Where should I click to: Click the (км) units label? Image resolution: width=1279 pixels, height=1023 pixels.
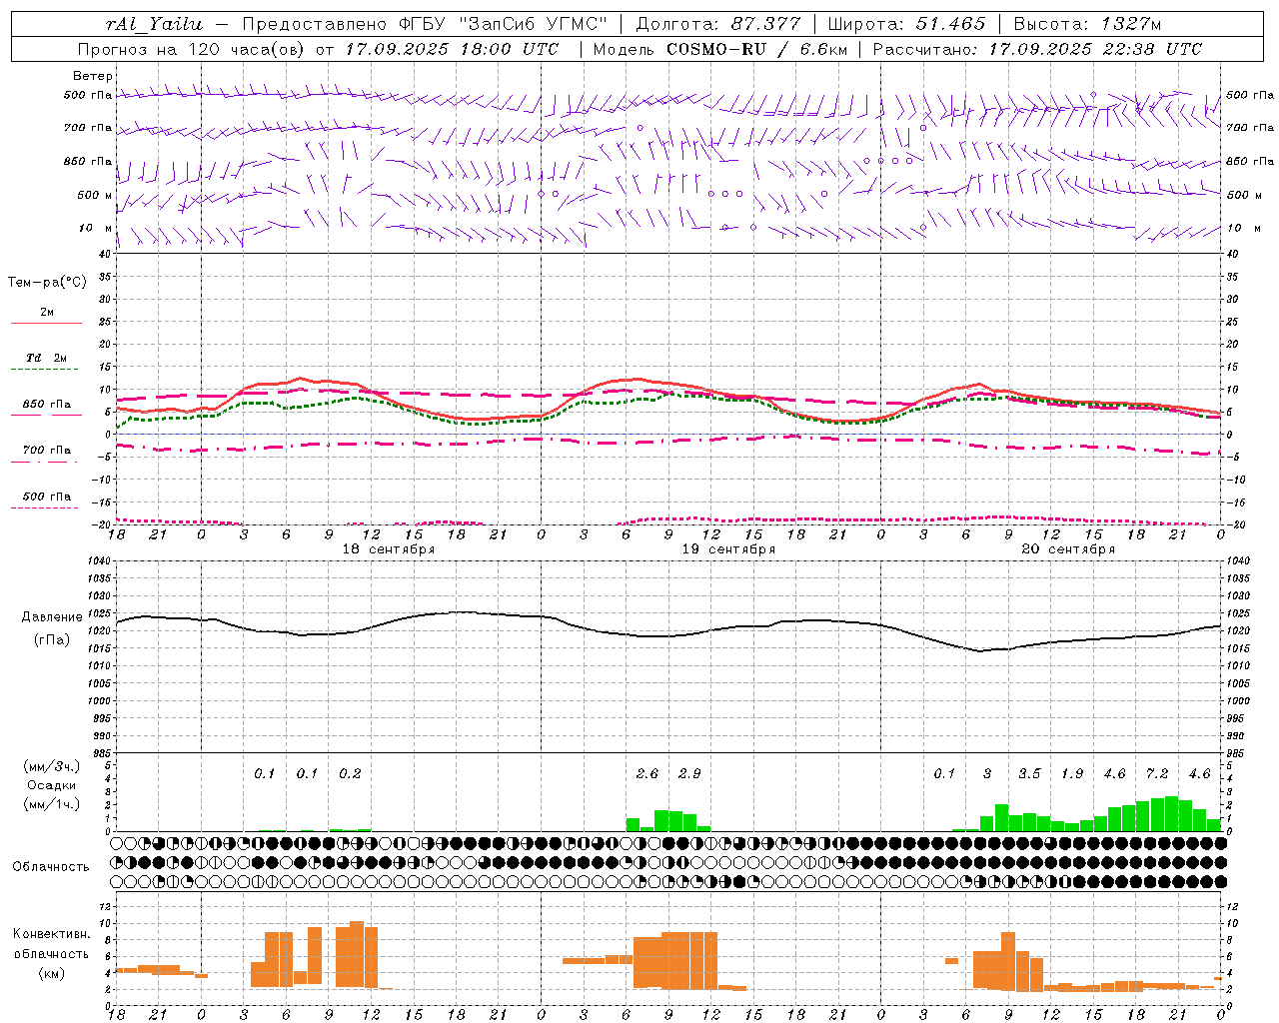pyautogui.click(x=51, y=973)
